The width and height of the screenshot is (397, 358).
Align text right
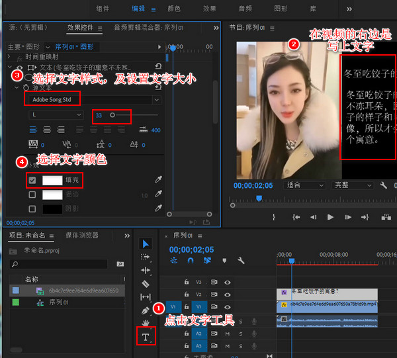pos(60,130)
